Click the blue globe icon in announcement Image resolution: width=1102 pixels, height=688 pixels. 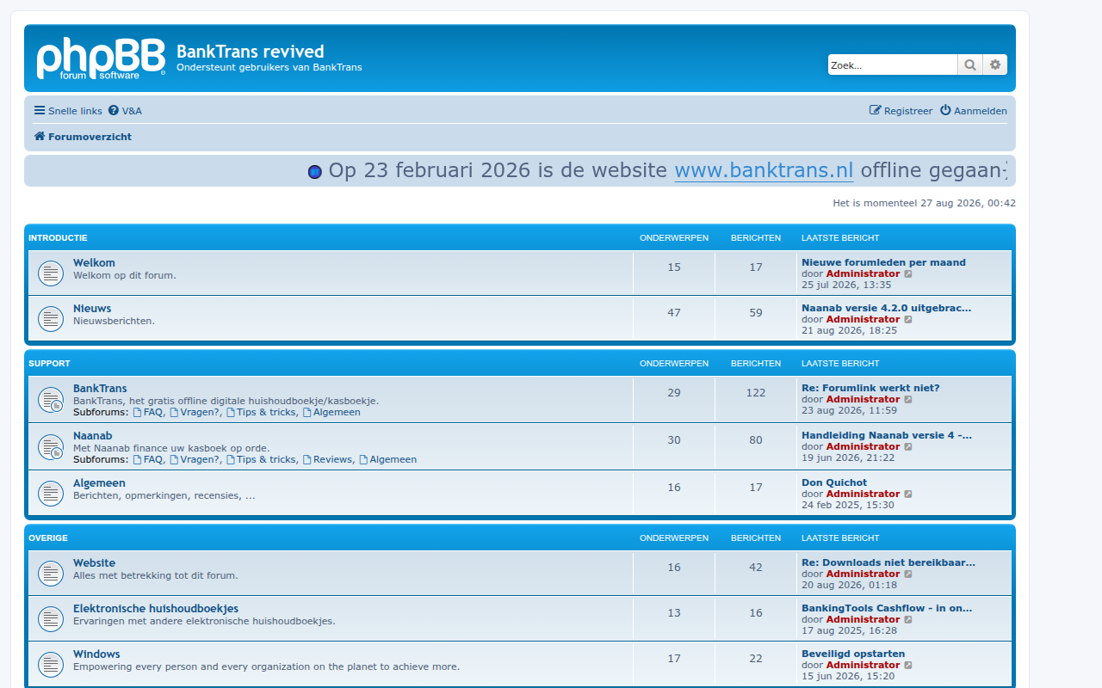[315, 172]
